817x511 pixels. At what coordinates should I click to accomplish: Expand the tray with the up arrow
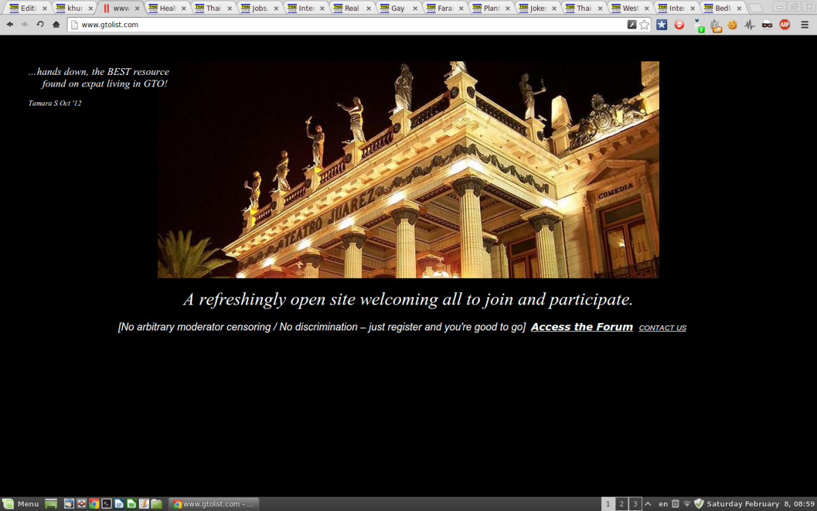point(648,504)
